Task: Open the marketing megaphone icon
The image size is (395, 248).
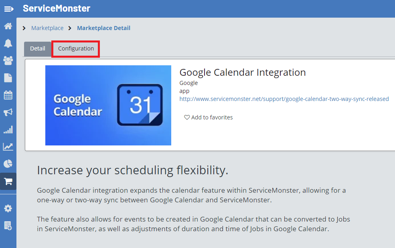Action: (x=8, y=112)
